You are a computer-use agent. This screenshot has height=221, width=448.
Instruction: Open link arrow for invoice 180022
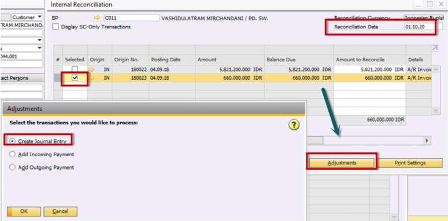click(92, 69)
